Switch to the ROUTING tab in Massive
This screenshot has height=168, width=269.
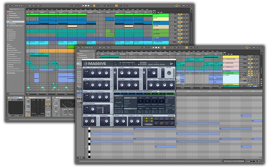point(148,92)
